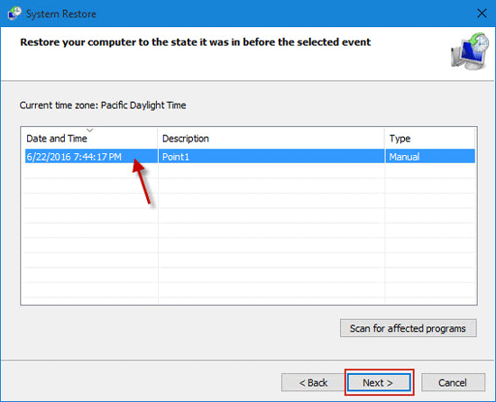The width and height of the screenshot is (496, 402).
Task: Click the sort chevron above Date and Time
Action: [90, 130]
